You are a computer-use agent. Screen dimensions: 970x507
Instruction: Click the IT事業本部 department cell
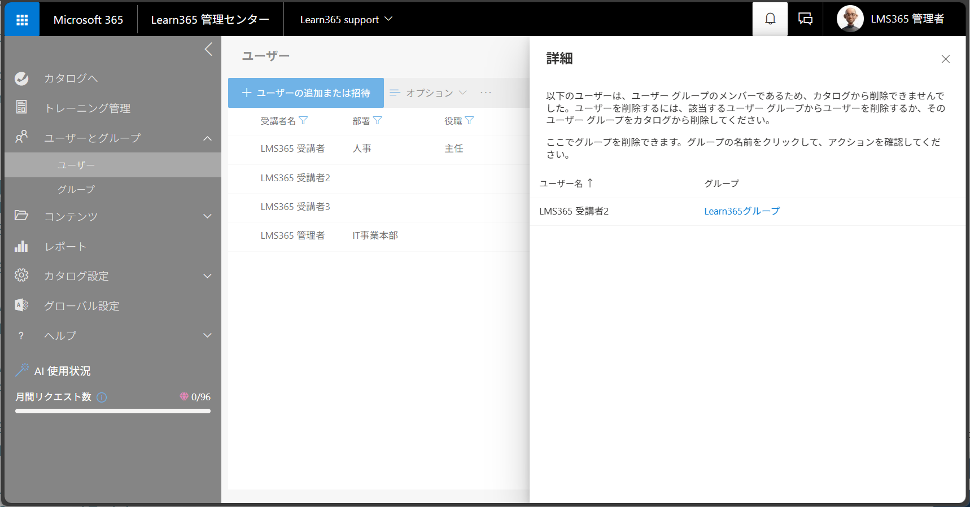point(375,235)
